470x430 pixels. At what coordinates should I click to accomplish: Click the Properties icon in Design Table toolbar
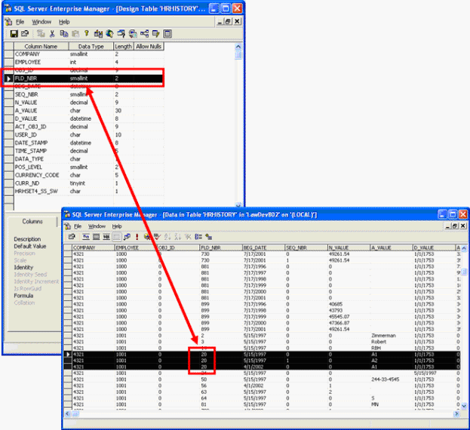pos(25,33)
